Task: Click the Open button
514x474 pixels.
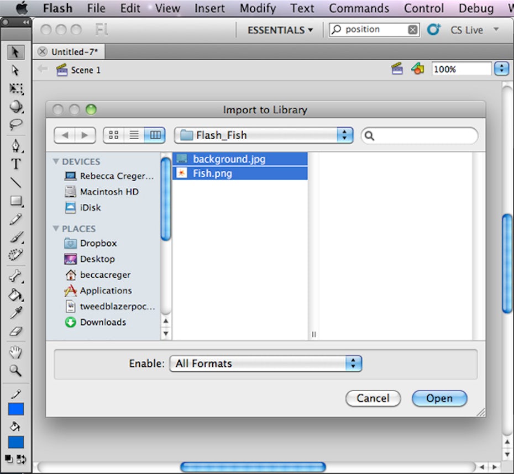Action: [x=439, y=398]
